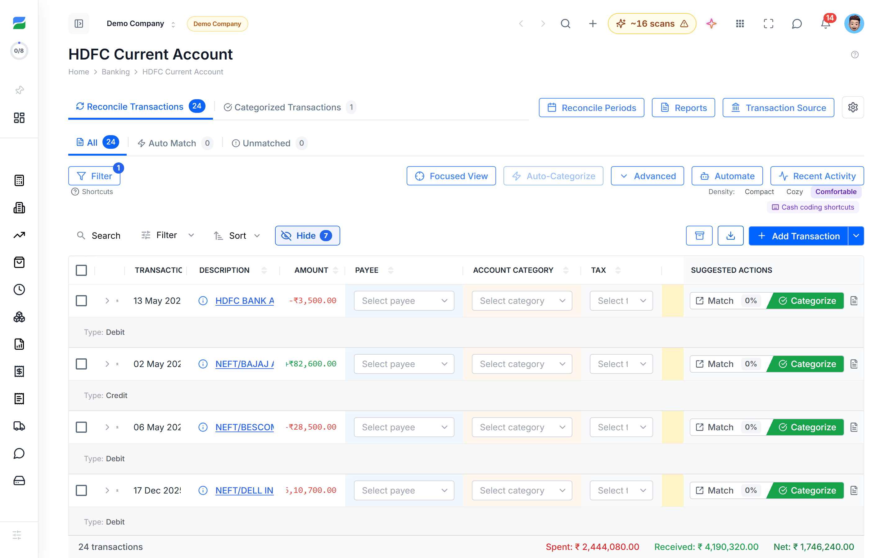Open the apps grid icon
The image size is (894, 558).
740,24
